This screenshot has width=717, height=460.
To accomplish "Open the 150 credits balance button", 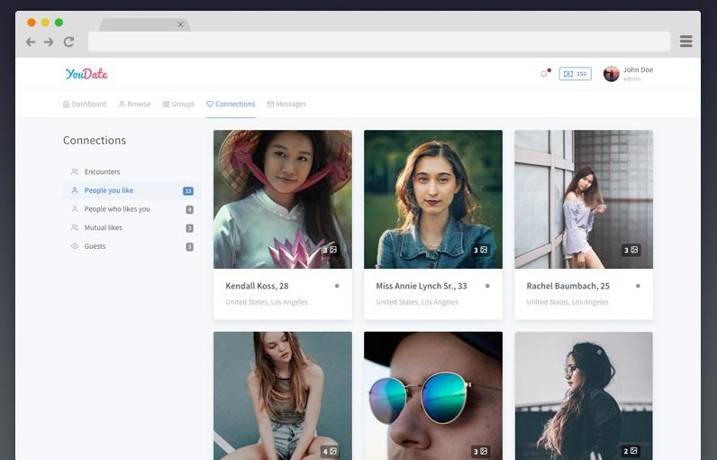I will point(576,74).
